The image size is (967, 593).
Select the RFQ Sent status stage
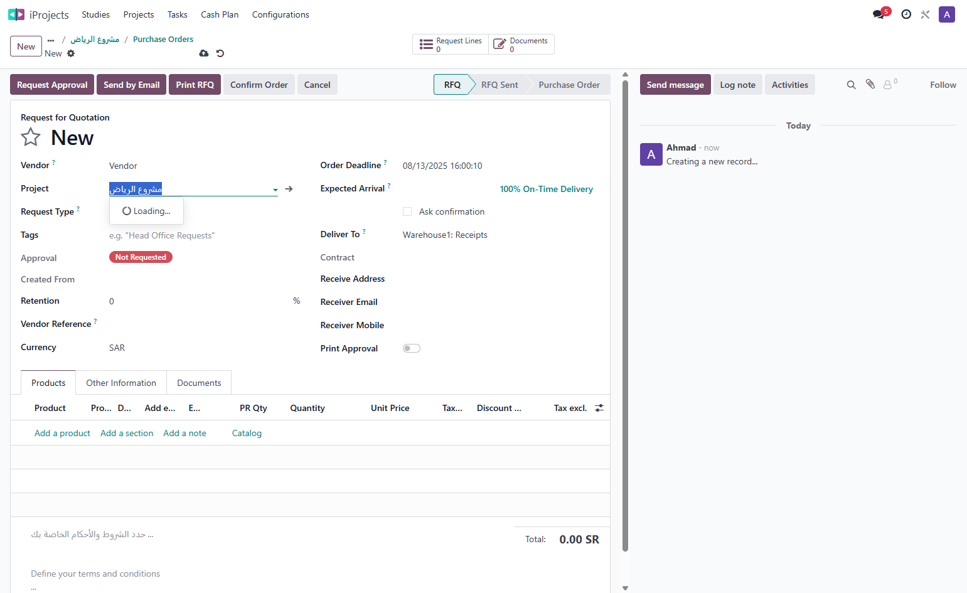pyautogui.click(x=500, y=85)
